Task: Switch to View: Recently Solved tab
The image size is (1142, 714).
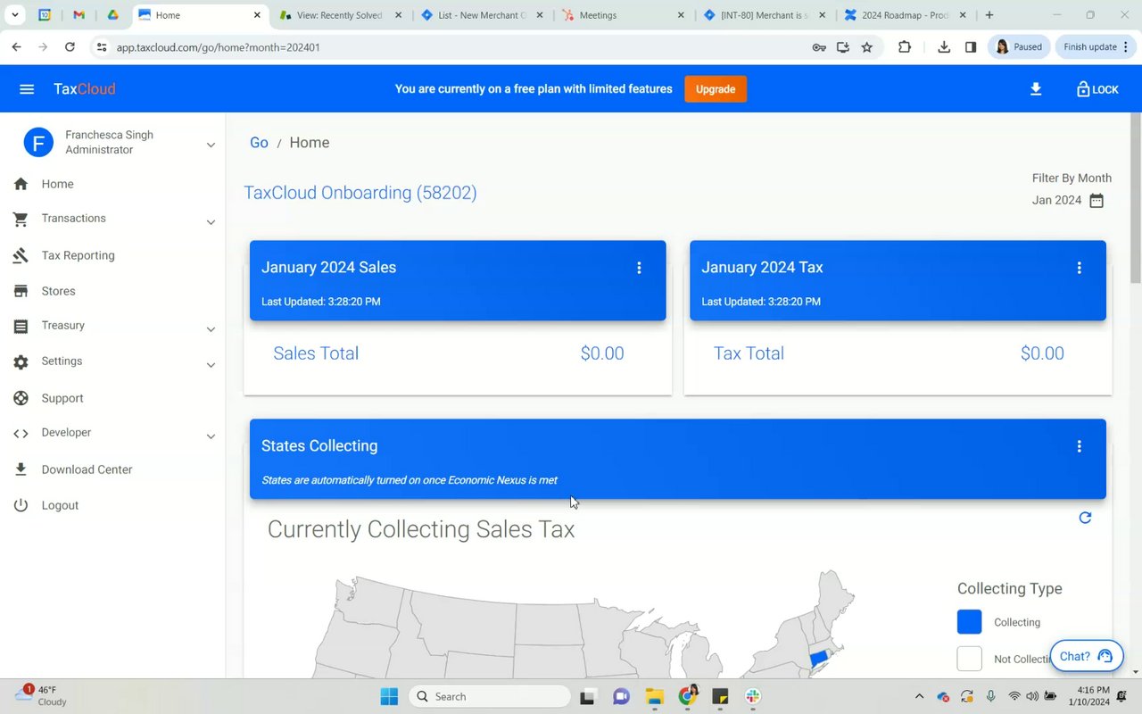Action: click(x=340, y=15)
